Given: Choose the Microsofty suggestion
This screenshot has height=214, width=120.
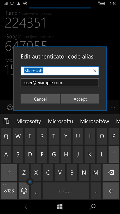Looking at the screenshot, I should (29, 121).
